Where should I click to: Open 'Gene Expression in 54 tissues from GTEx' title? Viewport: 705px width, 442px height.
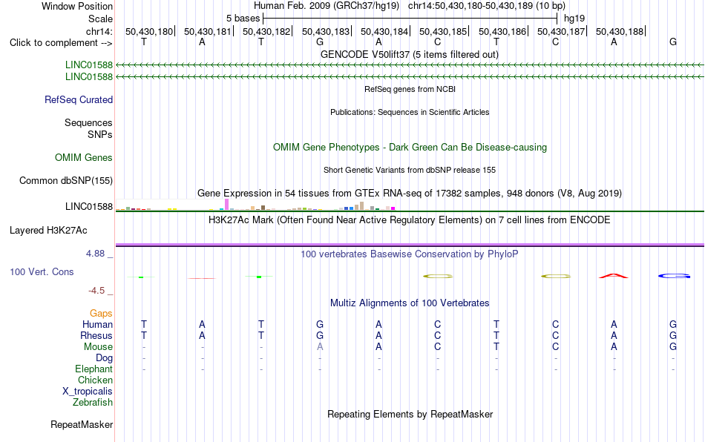(410, 193)
